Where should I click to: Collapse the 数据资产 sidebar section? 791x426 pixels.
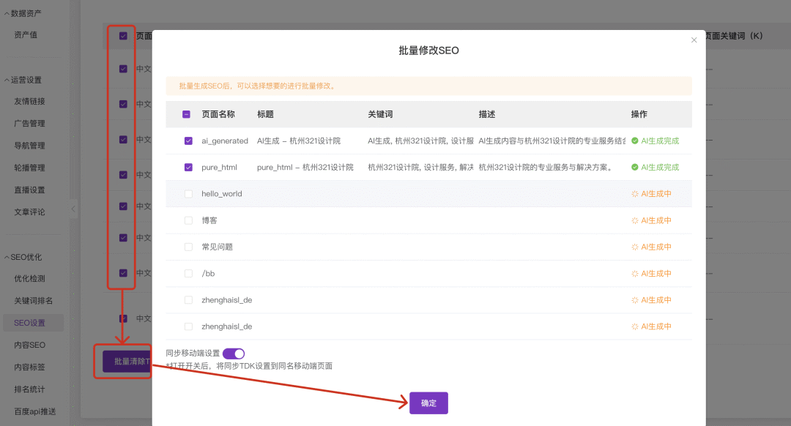[x=7, y=13]
